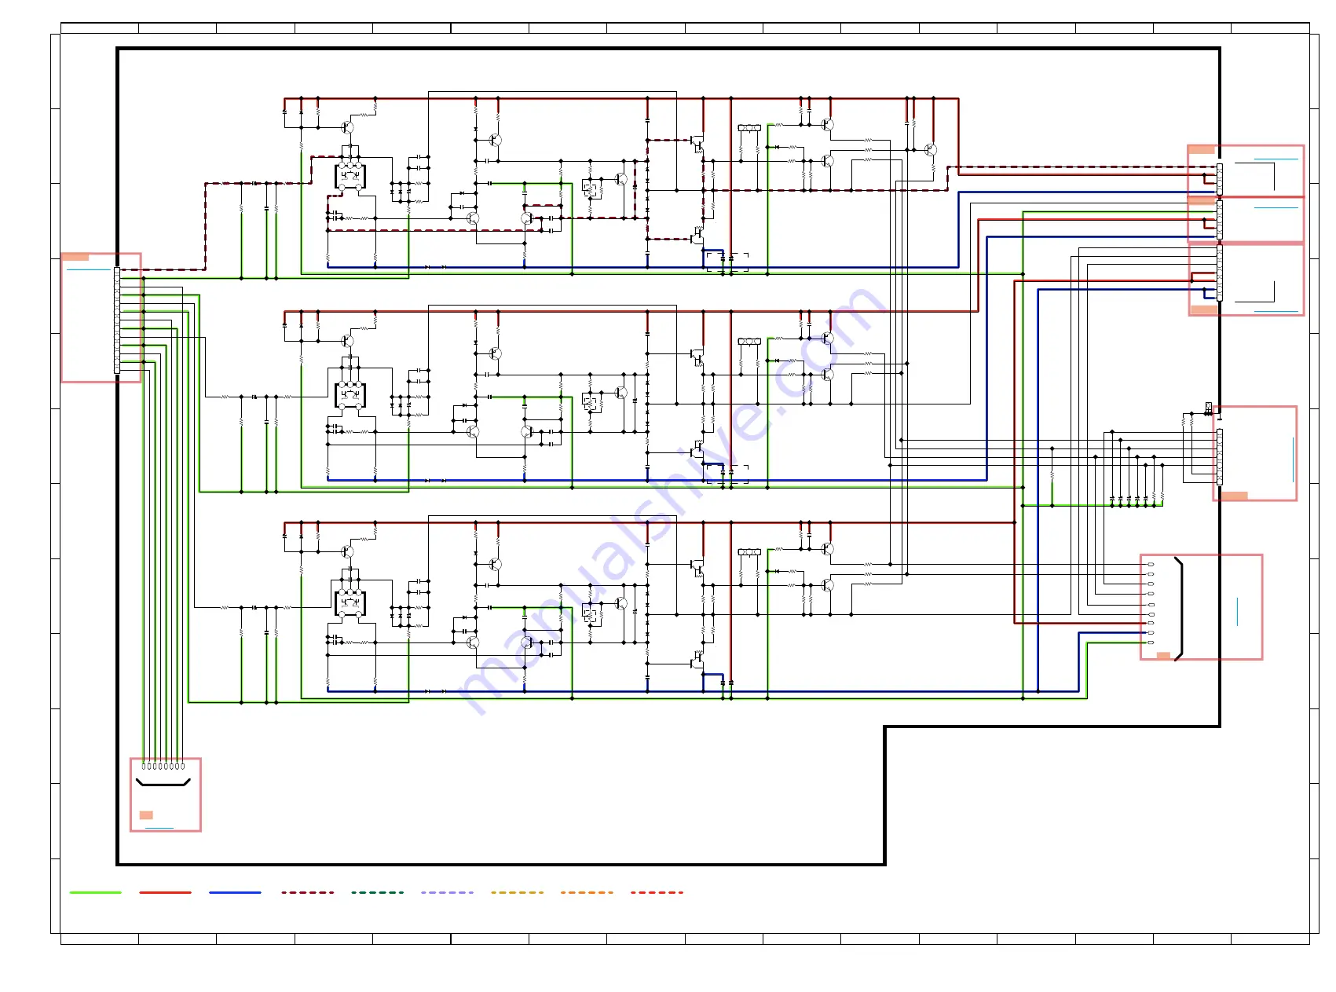
Task: Click the solid green legend line
Action: pyautogui.click(x=95, y=892)
